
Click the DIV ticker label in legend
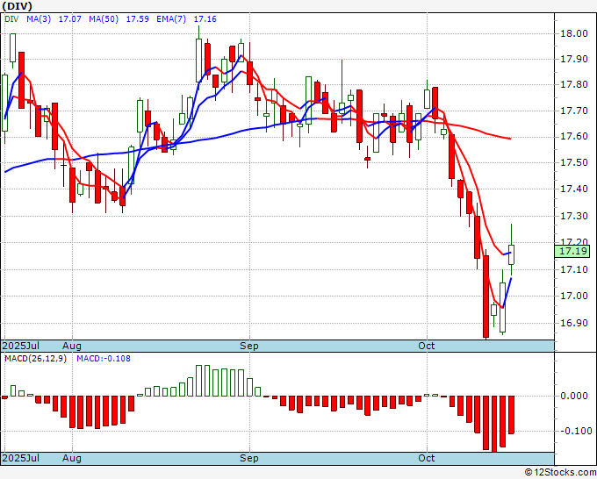click(x=11, y=18)
